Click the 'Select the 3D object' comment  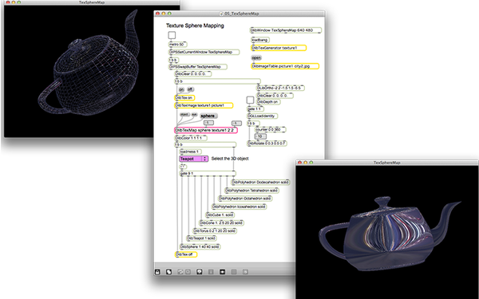230,159
